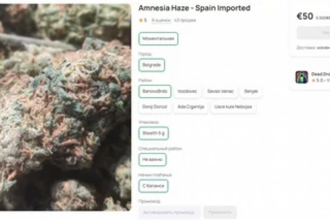Viewport: 330px width, 220px height.
Task: Select the Stealth 5 g packaging chip
Action: click(x=154, y=133)
